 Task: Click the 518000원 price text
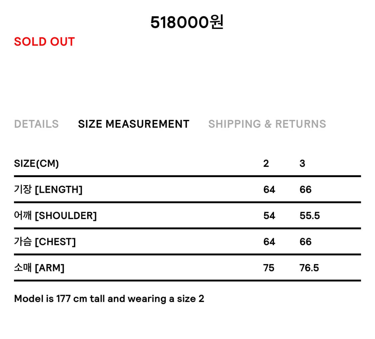(187, 23)
